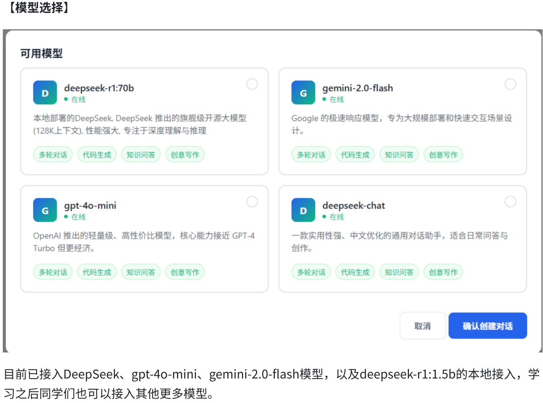Choose the gpt-4o-mini radio button
This screenshot has height=403, width=543.
click(x=252, y=202)
